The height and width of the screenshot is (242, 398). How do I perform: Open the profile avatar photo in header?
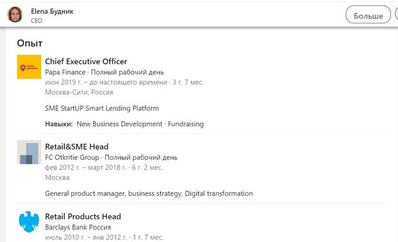15,15
